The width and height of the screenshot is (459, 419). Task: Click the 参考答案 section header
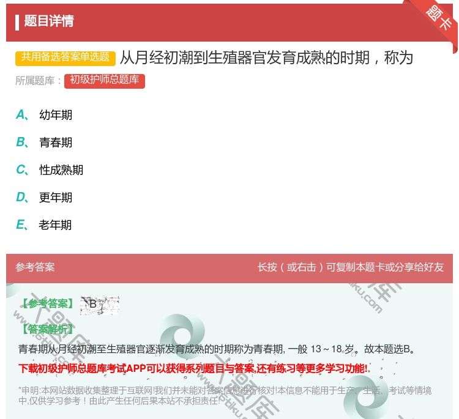(x=35, y=267)
